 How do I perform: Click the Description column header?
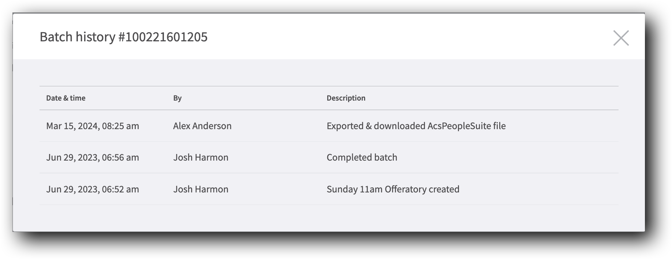tap(346, 98)
